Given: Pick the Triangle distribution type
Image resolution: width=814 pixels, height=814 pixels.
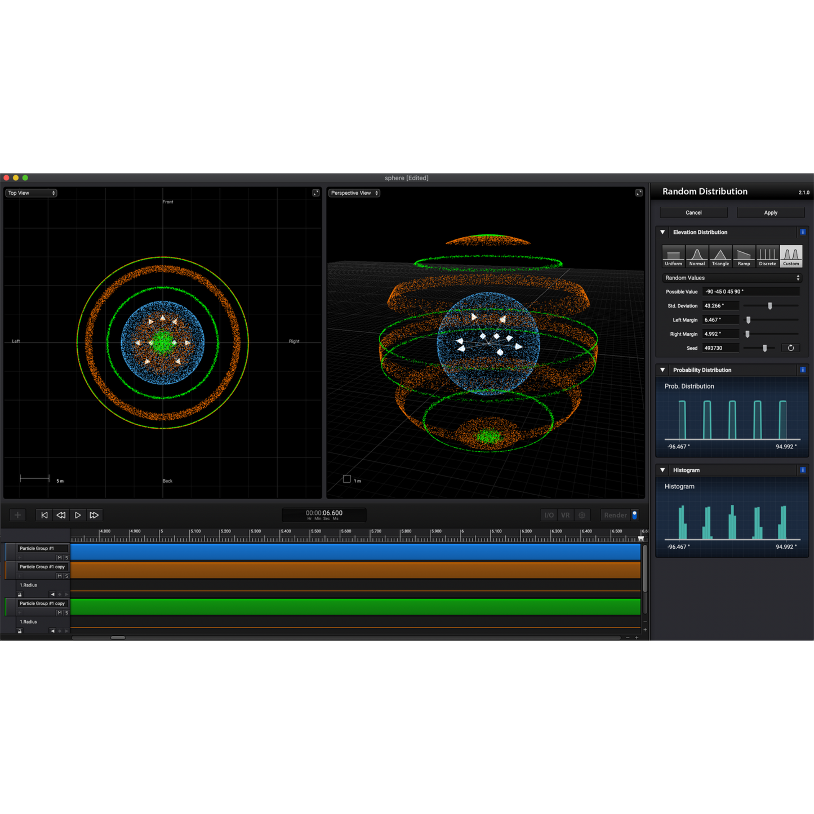Looking at the screenshot, I should pos(720,256).
